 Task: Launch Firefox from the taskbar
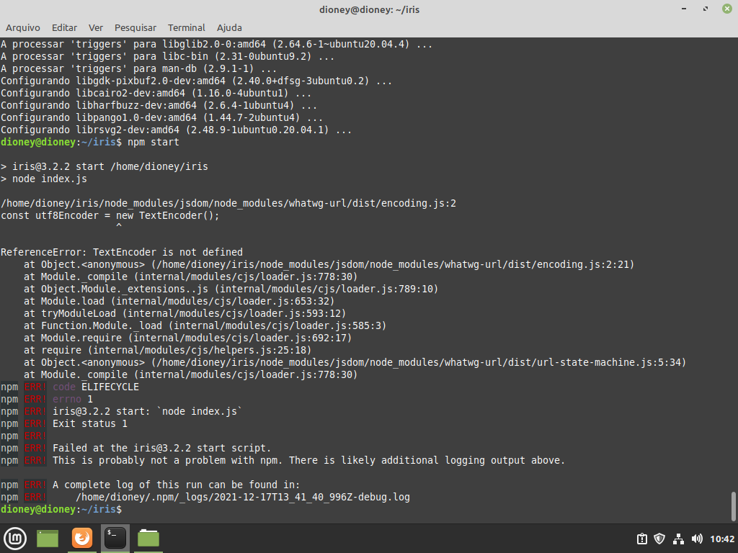(x=81, y=538)
